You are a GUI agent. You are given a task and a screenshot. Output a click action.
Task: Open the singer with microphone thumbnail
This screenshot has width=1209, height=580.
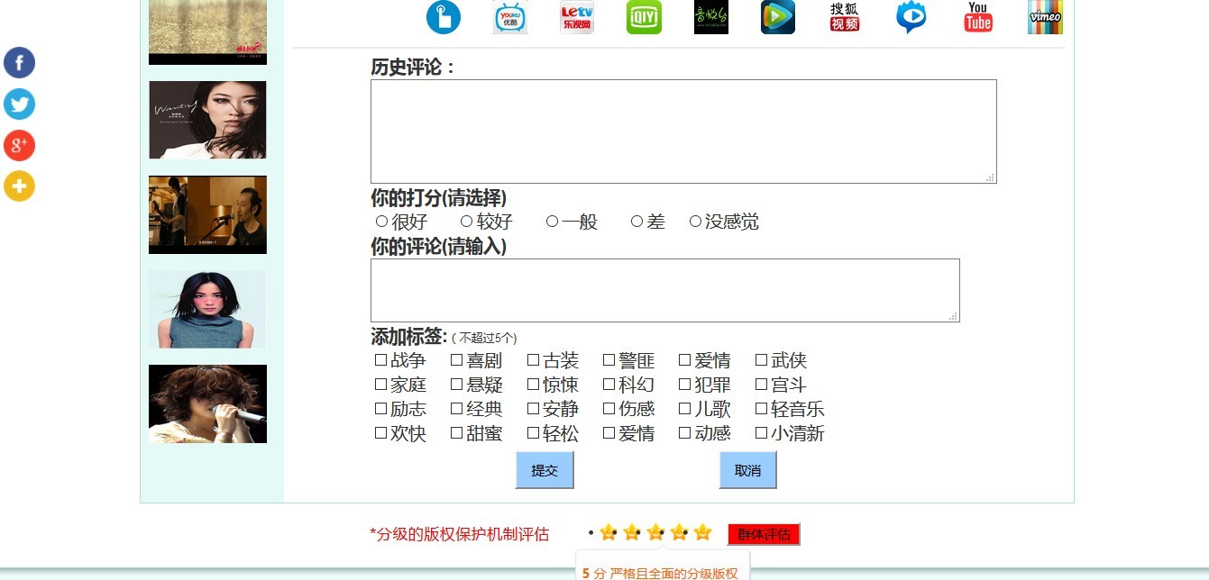207,403
